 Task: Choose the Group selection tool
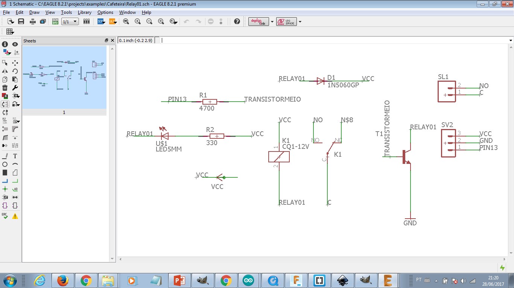[x=5, y=63]
